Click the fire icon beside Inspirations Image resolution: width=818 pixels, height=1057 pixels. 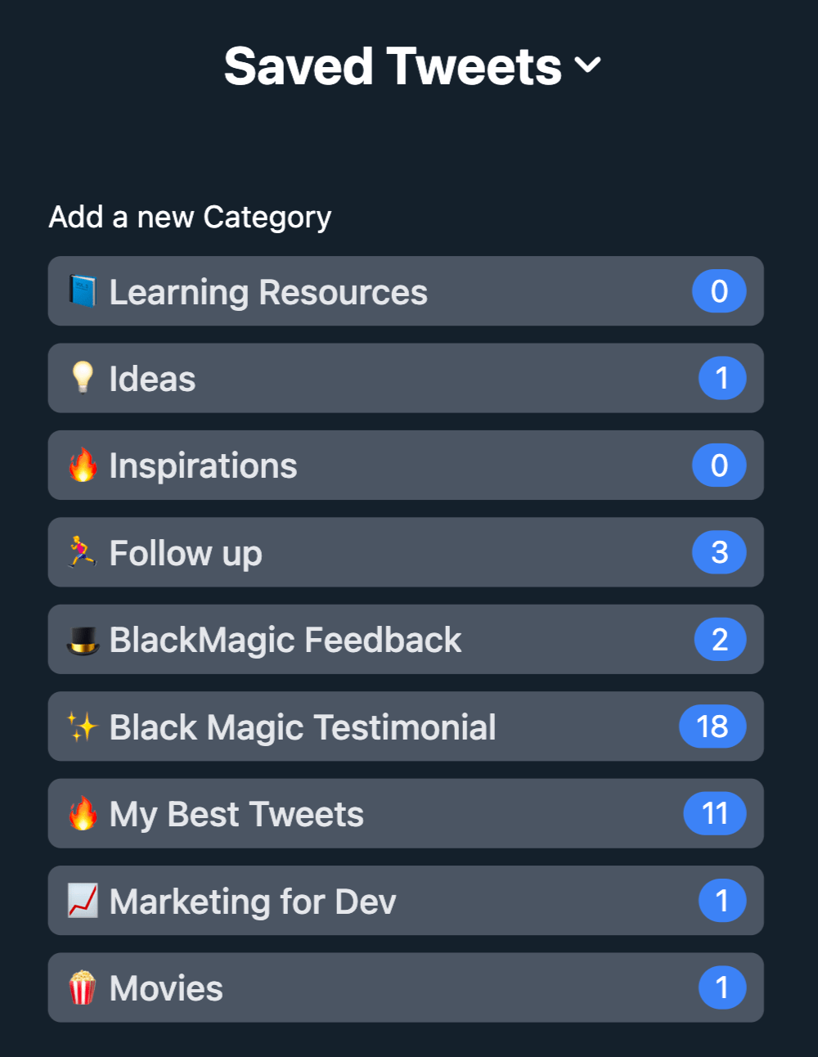point(83,465)
